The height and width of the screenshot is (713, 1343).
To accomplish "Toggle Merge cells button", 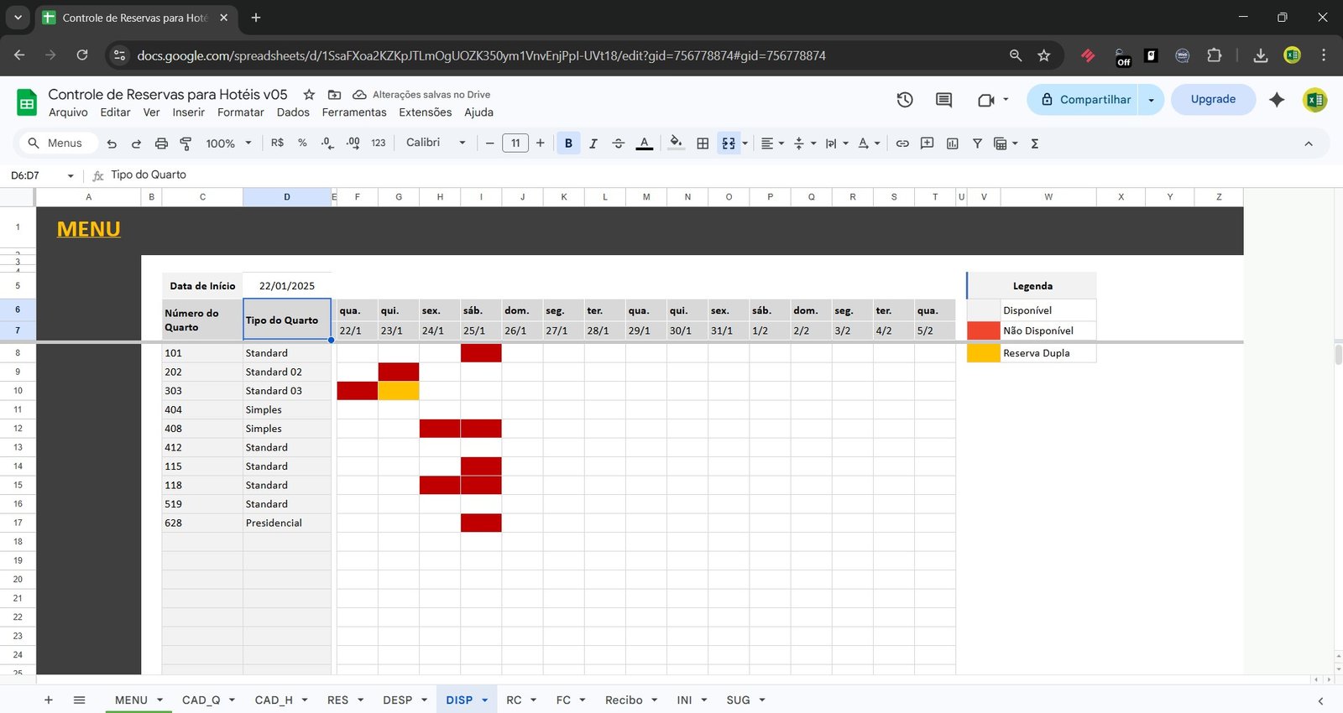I will point(729,143).
